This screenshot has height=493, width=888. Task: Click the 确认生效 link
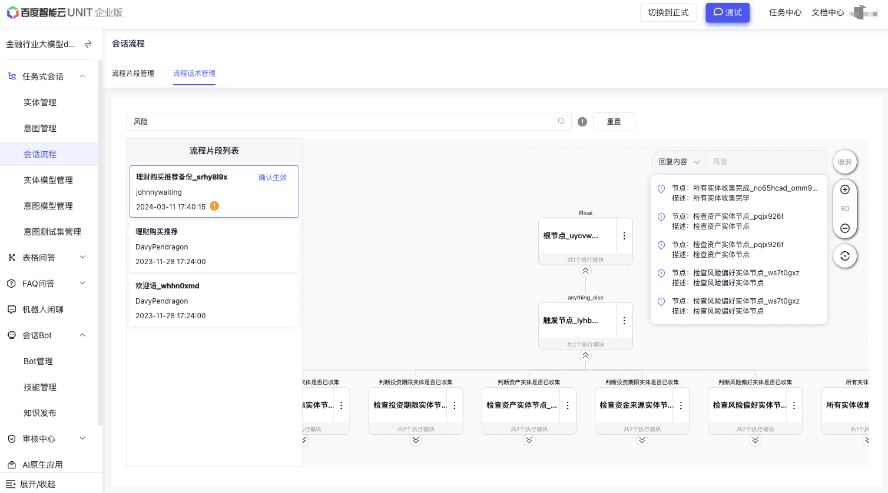[x=273, y=177]
